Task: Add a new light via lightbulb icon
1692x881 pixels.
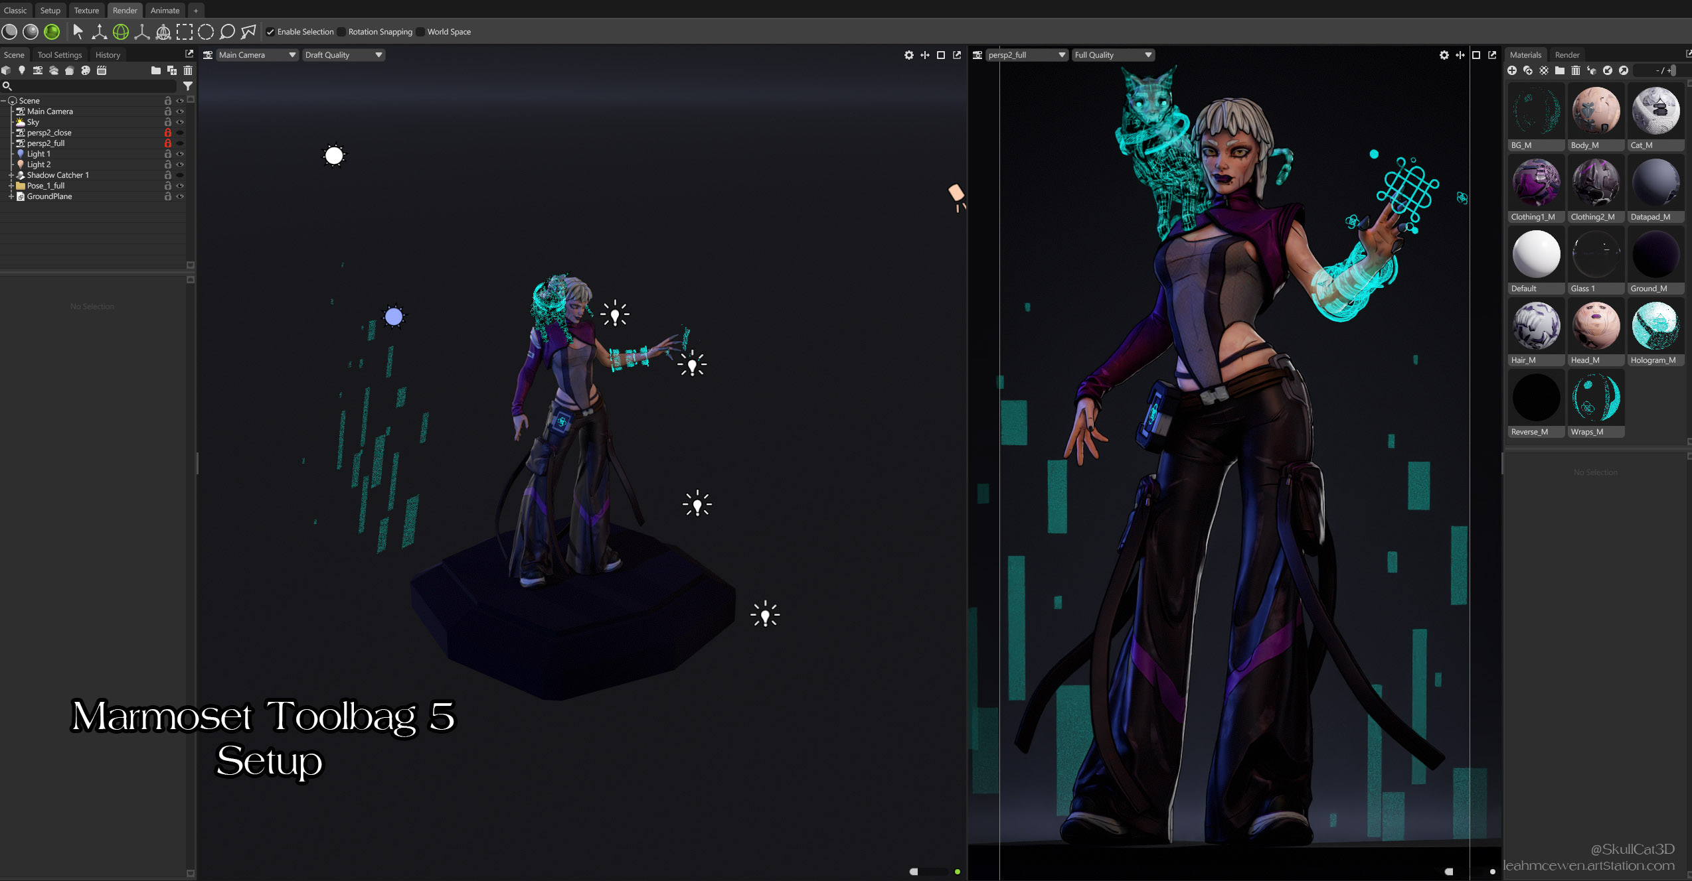Action: (22, 70)
